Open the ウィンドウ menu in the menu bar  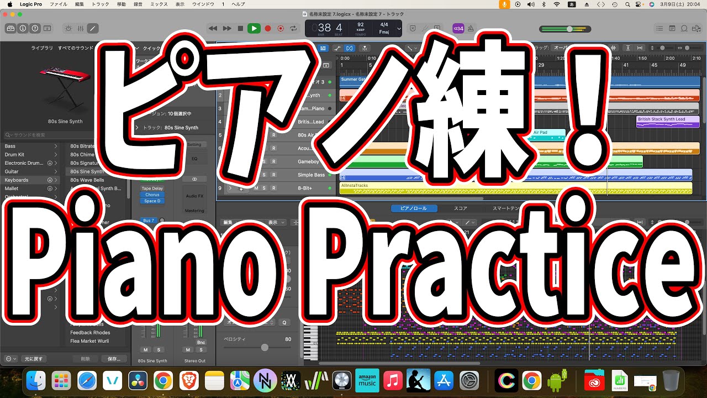coord(203,4)
